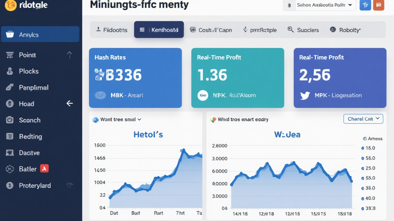Click the orange flag icon top right
394x221 pixels.
[378, 5]
